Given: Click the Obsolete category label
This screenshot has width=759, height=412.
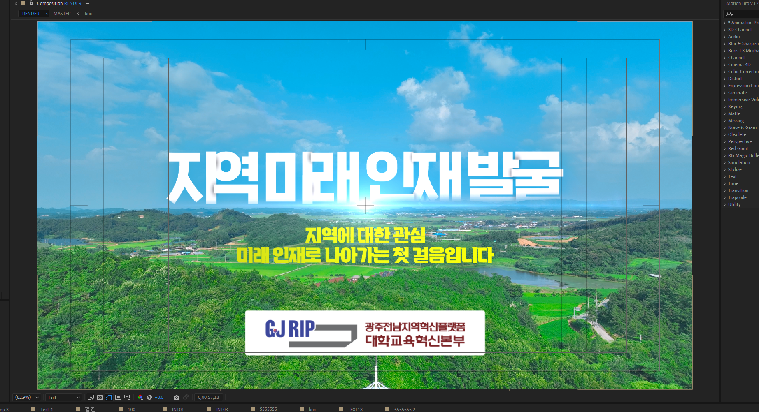Looking at the screenshot, I should click(x=737, y=134).
